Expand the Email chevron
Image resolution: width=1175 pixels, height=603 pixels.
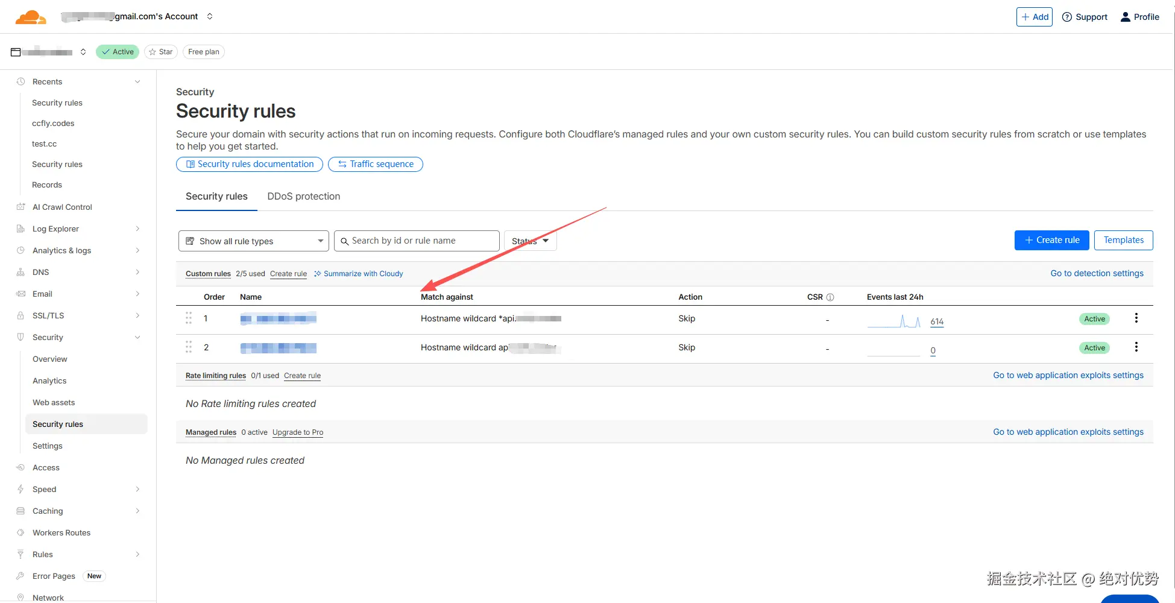[x=137, y=294]
